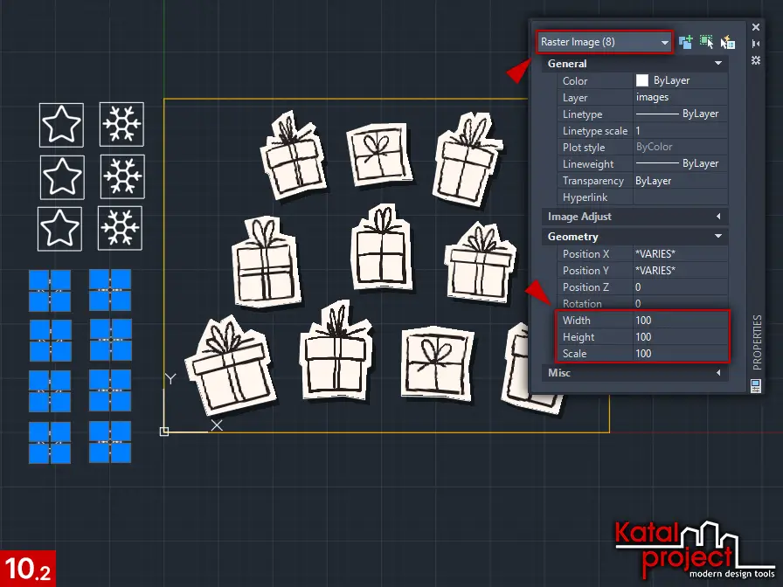Select the Scale value field

pos(680,354)
